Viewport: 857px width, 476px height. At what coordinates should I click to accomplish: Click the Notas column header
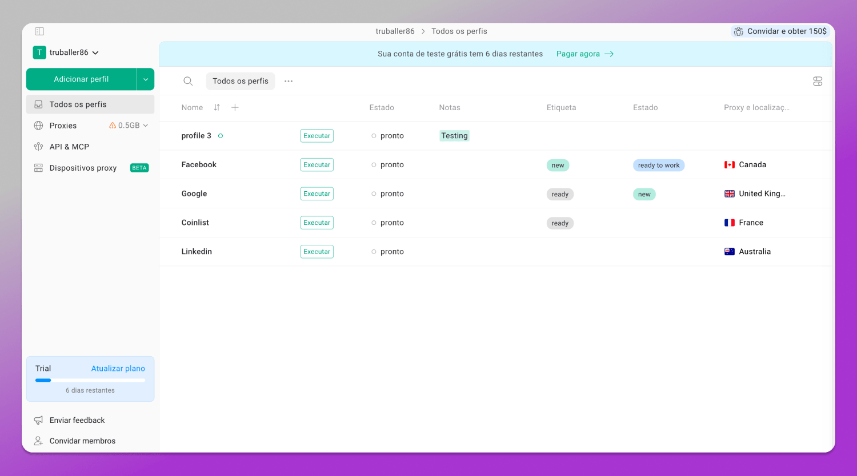[450, 107]
